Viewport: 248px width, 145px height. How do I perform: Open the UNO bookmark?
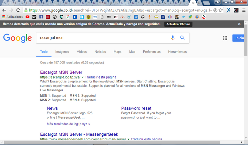[95, 17]
